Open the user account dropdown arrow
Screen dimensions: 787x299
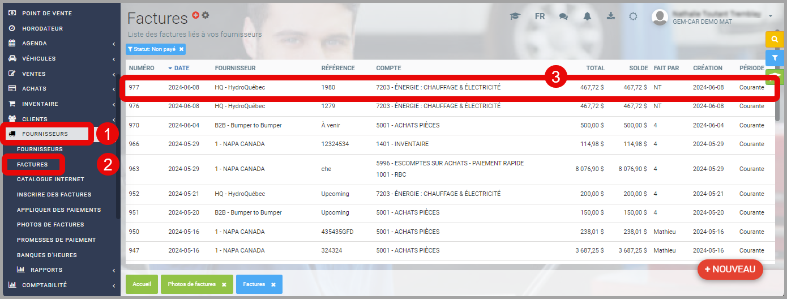[x=771, y=16]
